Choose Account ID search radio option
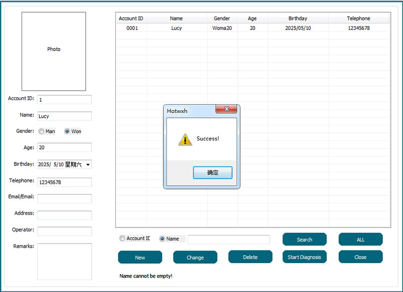This screenshot has width=403, height=292. point(122,239)
